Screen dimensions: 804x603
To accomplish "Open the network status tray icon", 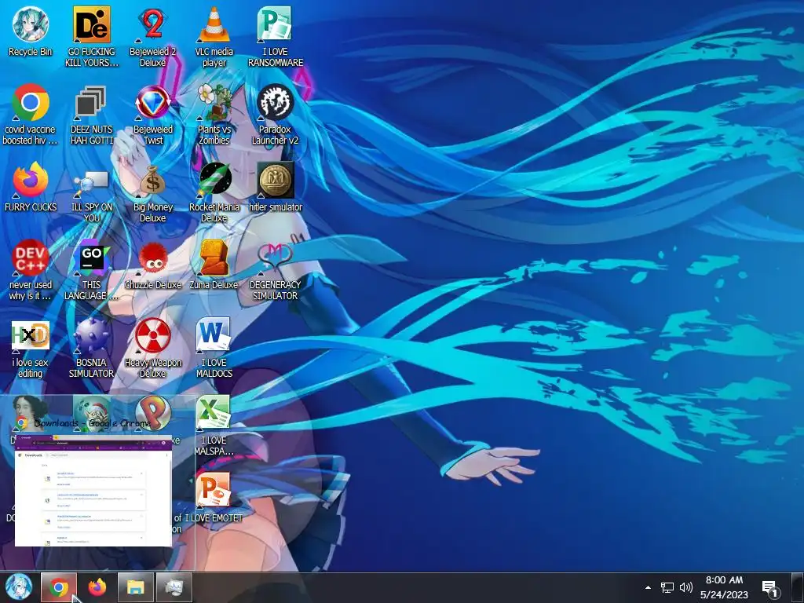I will [667, 587].
